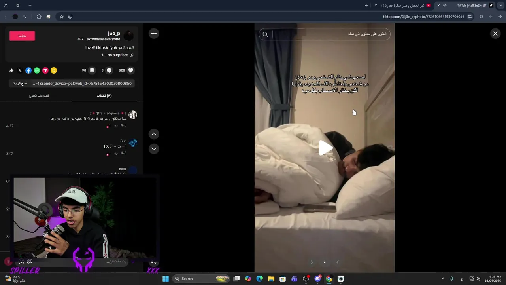This screenshot has height=285, width=506.
Task: Click the taskbar Search box
Action: pyautogui.click(x=202, y=279)
